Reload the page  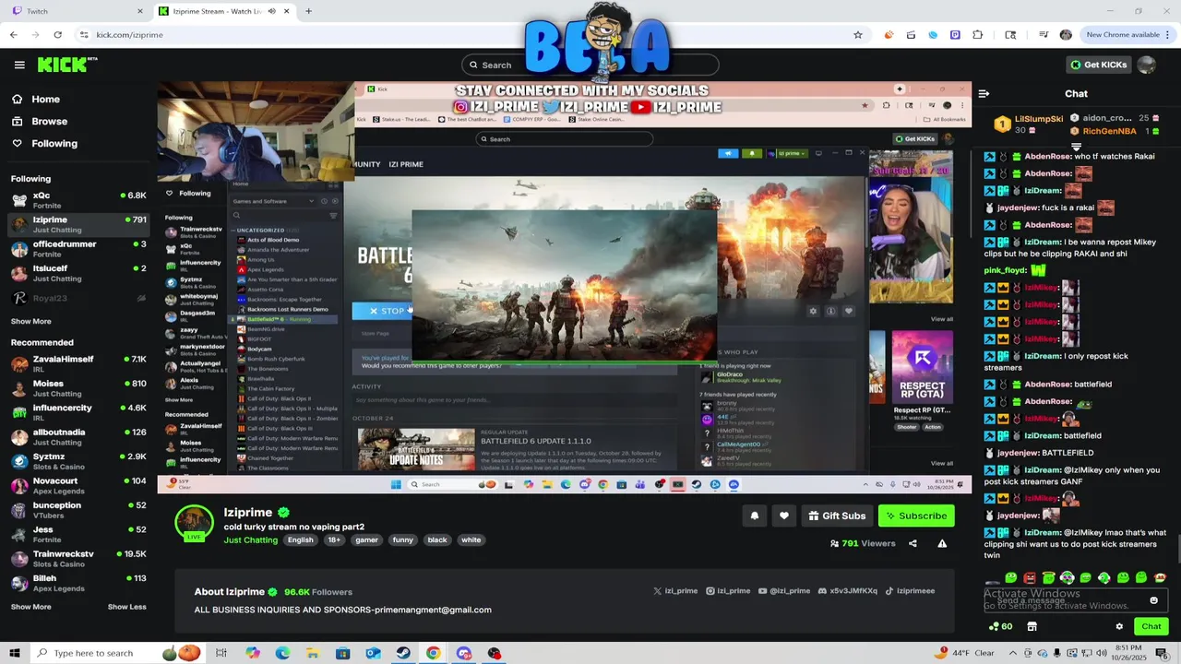pos(57,35)
